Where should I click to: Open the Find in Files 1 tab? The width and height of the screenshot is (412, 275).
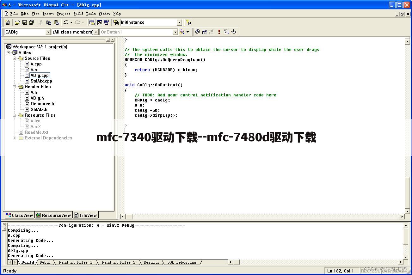pos(76,262)
